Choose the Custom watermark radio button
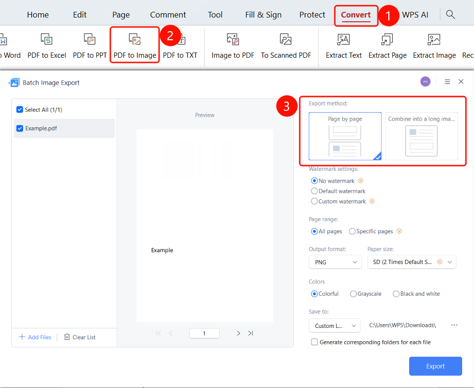Viewport: 474px width, 388px height. click(x=314, y=201)
